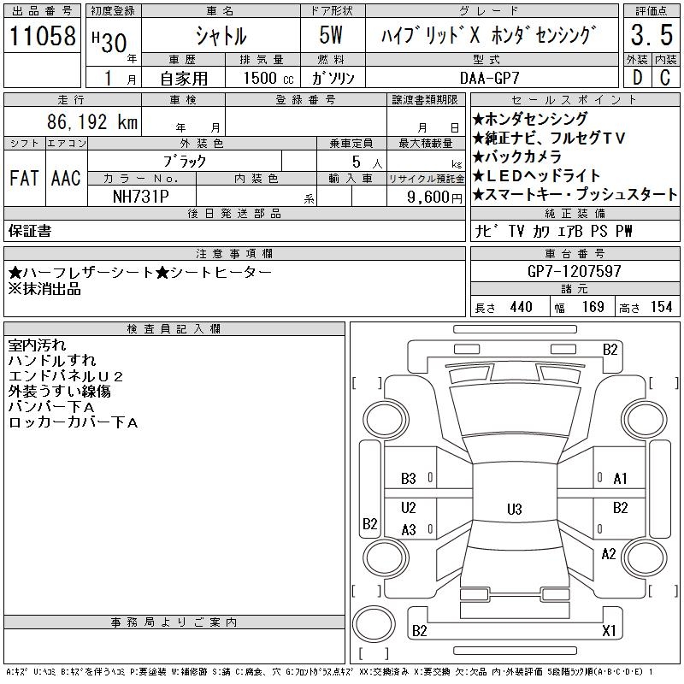Click the B3 damage mark on diagram
This screenshot has width=684, height=684.
[409, 479]
